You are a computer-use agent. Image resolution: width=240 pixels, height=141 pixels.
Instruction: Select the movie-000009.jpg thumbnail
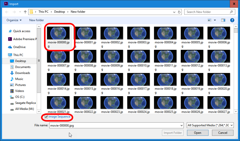(112, 56)
